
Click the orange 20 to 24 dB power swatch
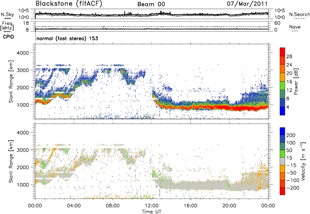(282, 69)
